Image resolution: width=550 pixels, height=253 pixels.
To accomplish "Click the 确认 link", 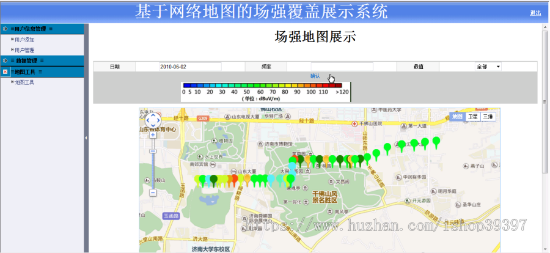I will [x=315, y=76].
